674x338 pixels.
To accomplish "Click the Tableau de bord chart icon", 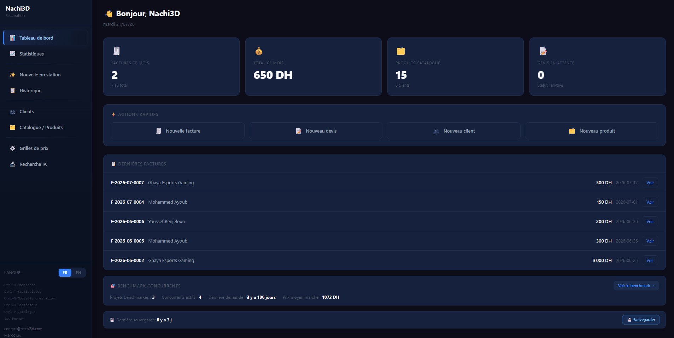I will (x=12, y=38).
